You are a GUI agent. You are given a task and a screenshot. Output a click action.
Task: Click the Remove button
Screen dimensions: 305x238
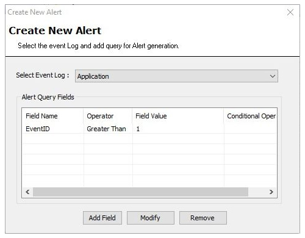[203, 218]
